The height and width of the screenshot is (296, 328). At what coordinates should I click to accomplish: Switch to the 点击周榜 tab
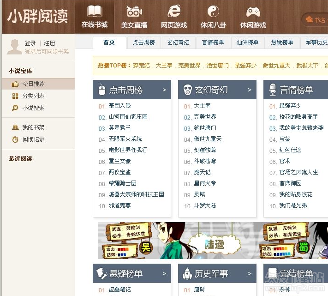tap(144, 42)
